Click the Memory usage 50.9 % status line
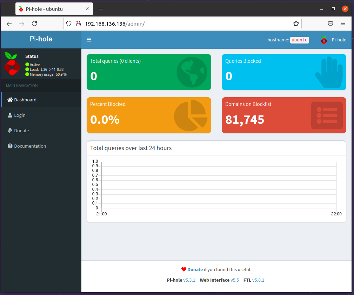Image resolution: width=354 pixels, height=295 pixels. tap(46, 74)
